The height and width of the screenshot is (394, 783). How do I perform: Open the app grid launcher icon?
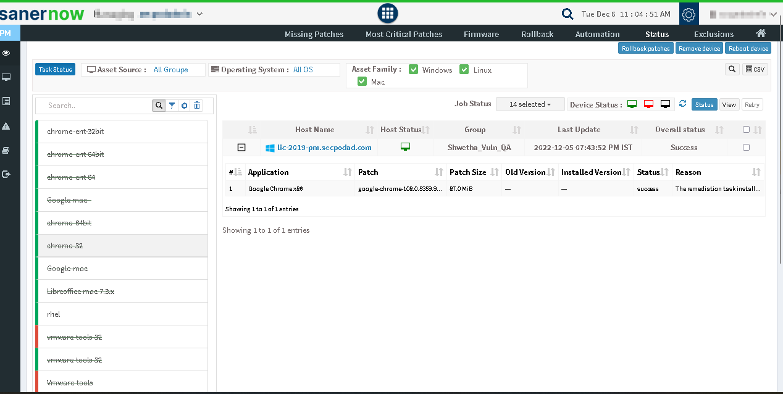pyautogui.click(x=387, y=13)
